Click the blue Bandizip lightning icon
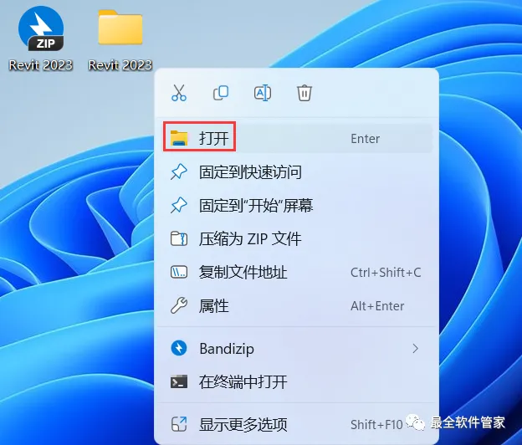 (179, 349)
